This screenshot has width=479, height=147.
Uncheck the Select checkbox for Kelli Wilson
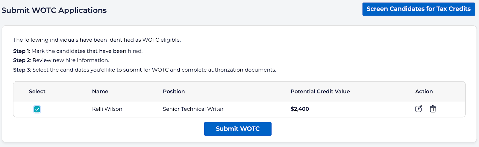pyautogui.click(x=37, y=109)
